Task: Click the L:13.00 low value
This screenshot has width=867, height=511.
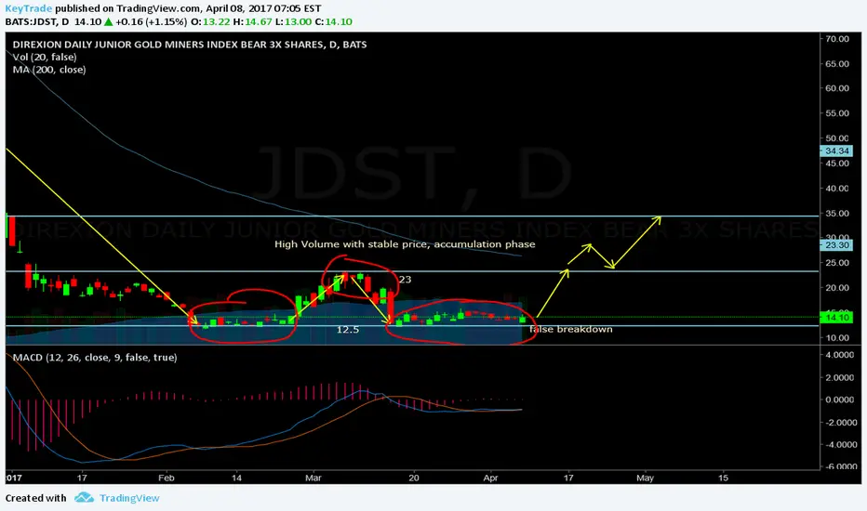Action: (x=294, y=22)
